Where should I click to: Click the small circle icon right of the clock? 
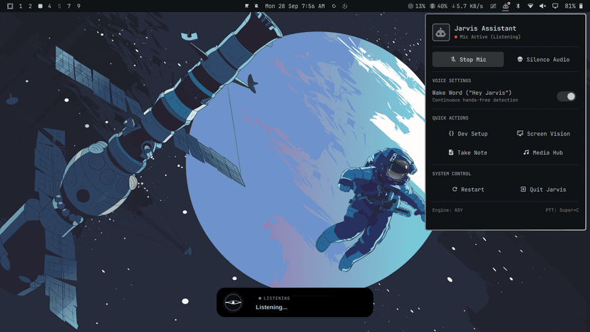(333, 6)
